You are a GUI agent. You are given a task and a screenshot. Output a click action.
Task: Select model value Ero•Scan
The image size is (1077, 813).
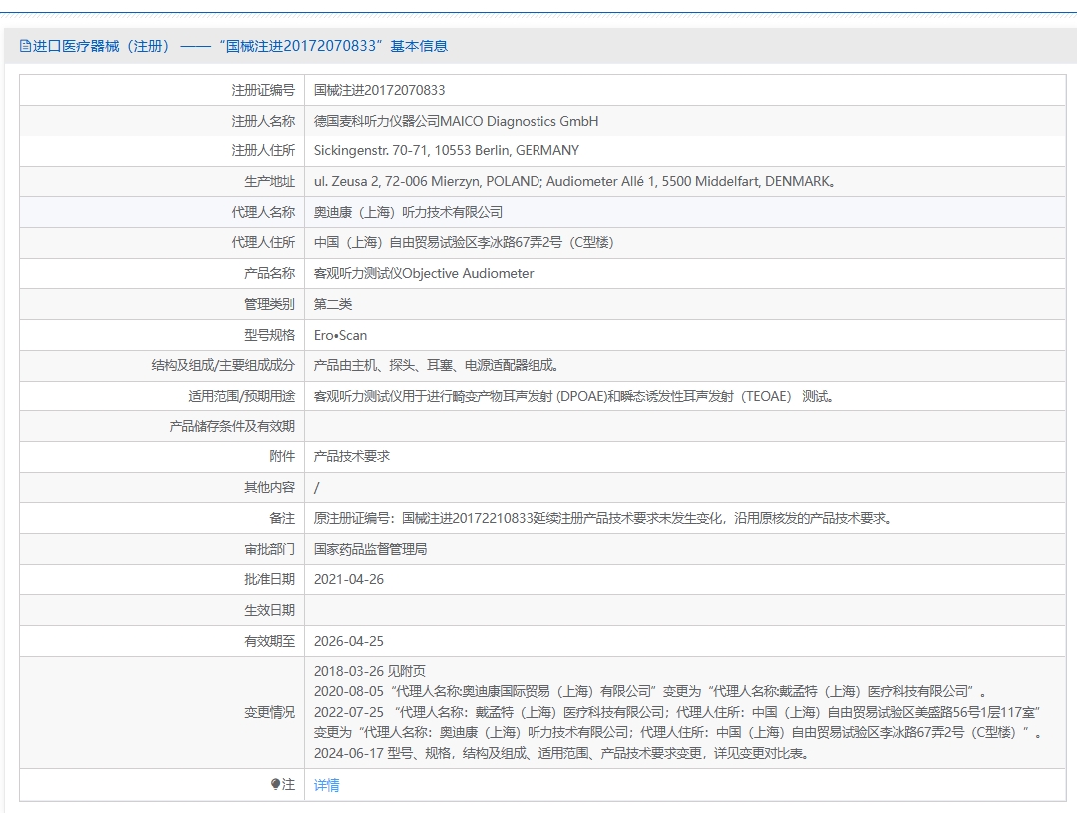tap(341, 335)
